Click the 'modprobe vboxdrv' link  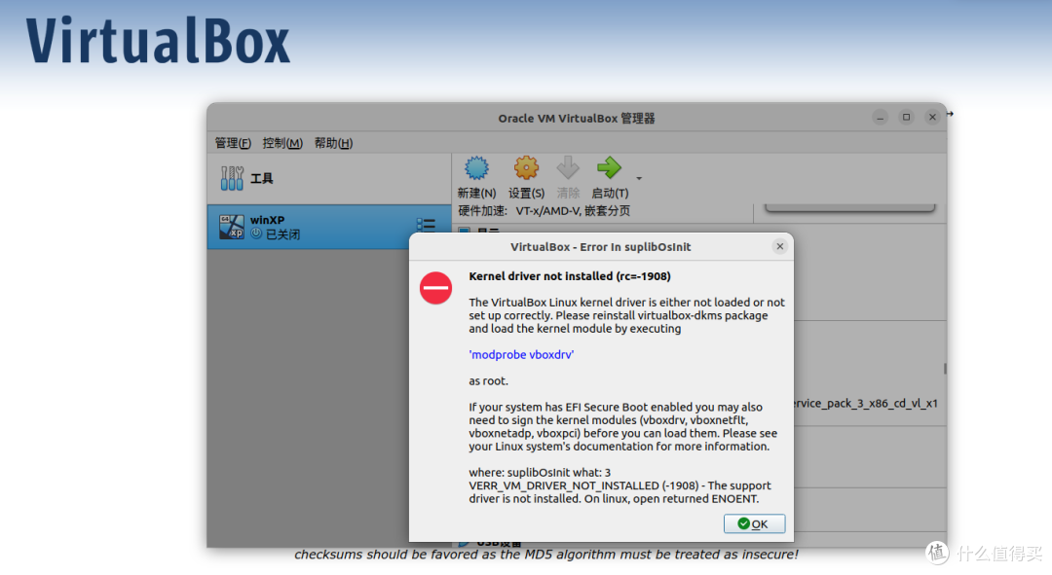click(x=521, y=354)
